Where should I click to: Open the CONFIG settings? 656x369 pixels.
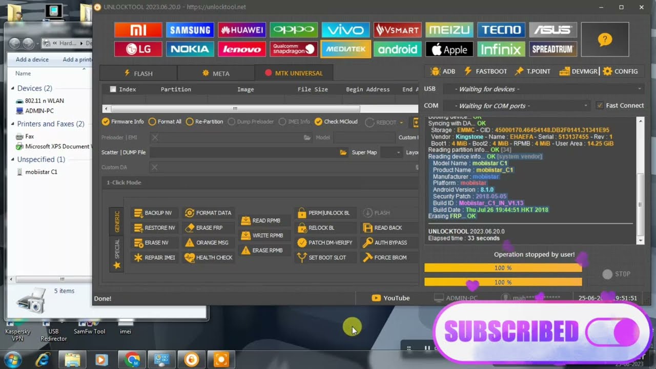pyautogui.click(x=620, y=71)
